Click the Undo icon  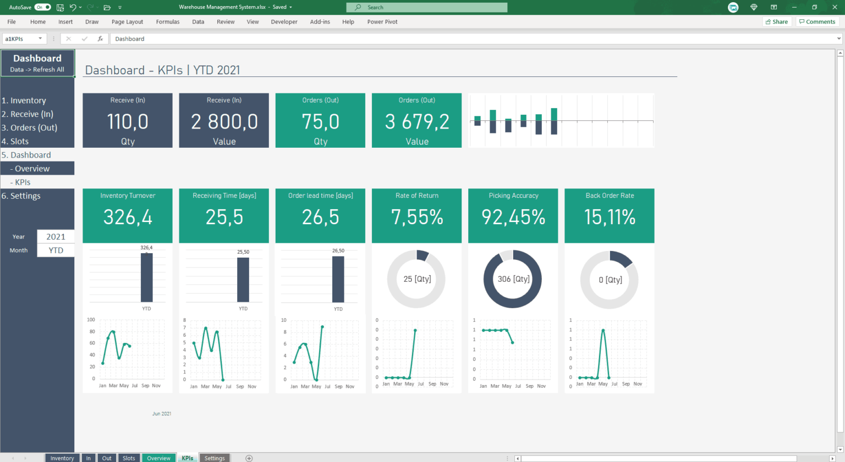point(74,7)
